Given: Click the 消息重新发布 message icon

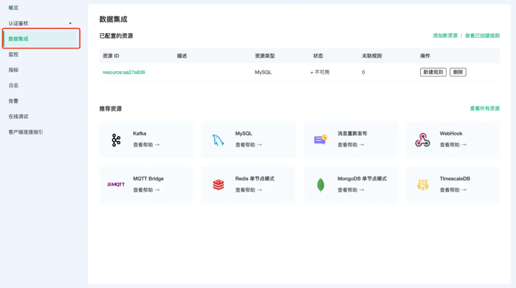Looking at the screenshot, I should coord(320,139).
